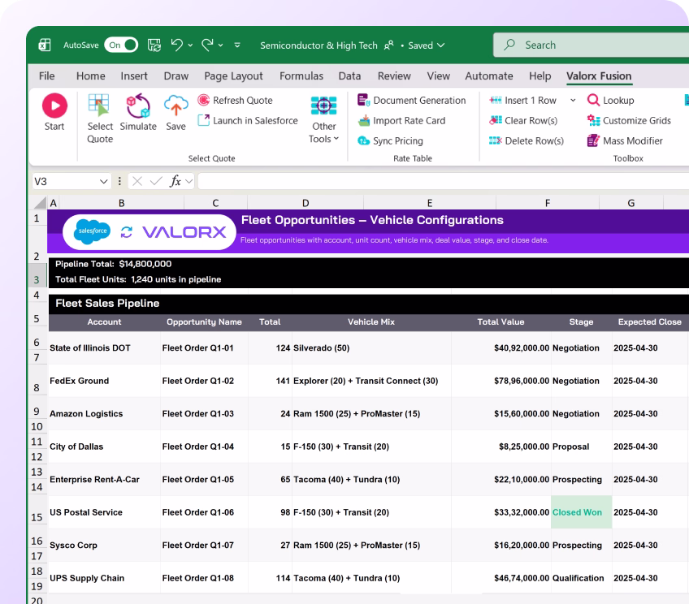The image size is (689, 604).
Task: Expand the fx function dropdown chevron
Action: (x=189, y=181)
